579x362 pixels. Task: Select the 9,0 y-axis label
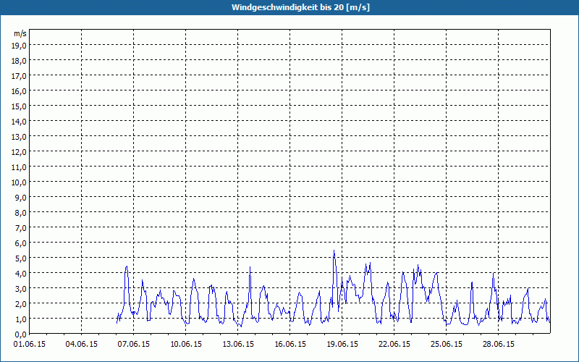point(21,197)
